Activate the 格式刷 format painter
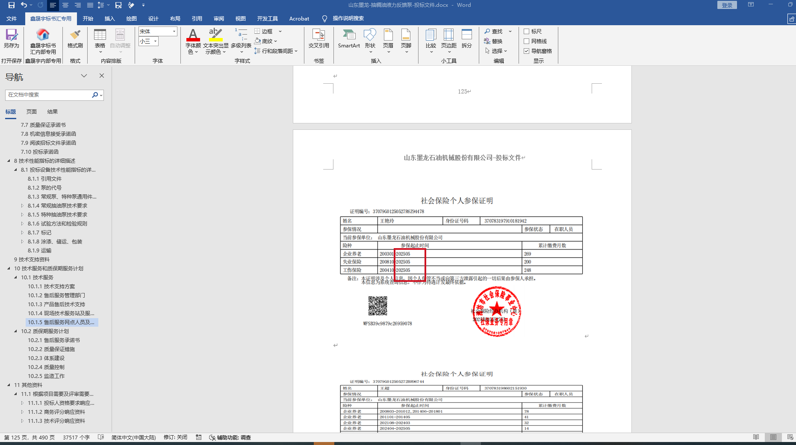This screenshot has height=445, width=796. click(75, 38)
